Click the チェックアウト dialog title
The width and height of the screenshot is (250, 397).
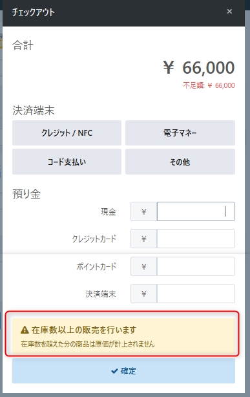pos(34,12)
